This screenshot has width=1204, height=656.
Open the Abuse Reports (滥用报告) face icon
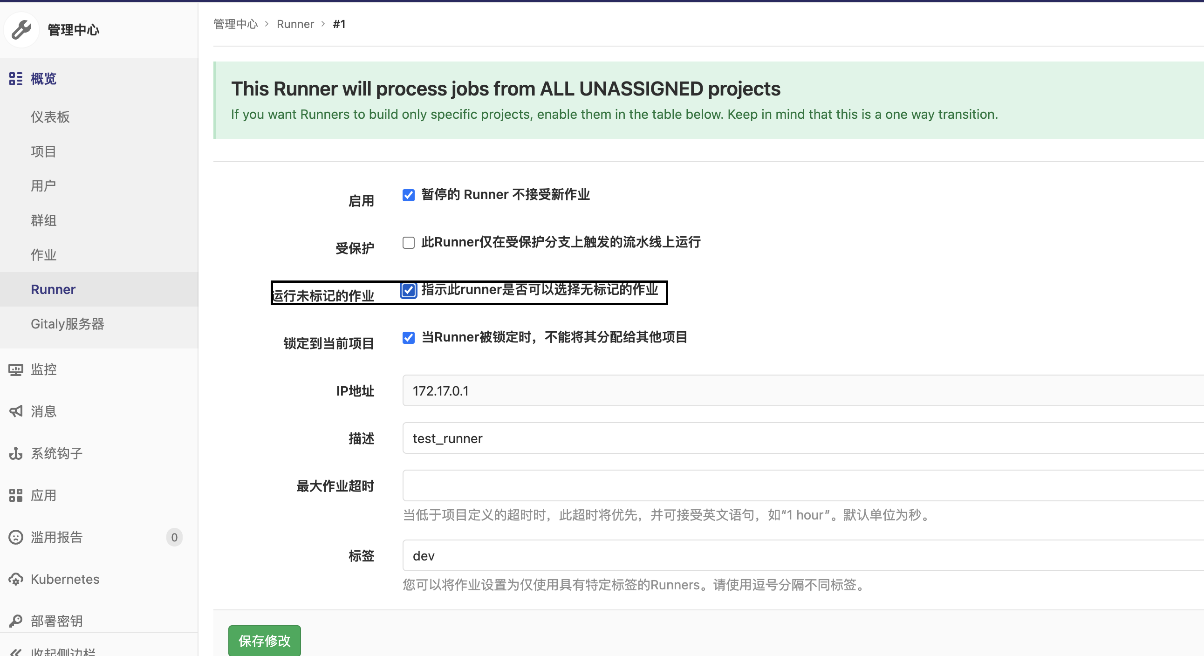[15, 537]
